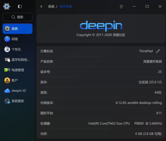
Task: Focus the 搜索 search field
Action: click(x=18, y=17)
